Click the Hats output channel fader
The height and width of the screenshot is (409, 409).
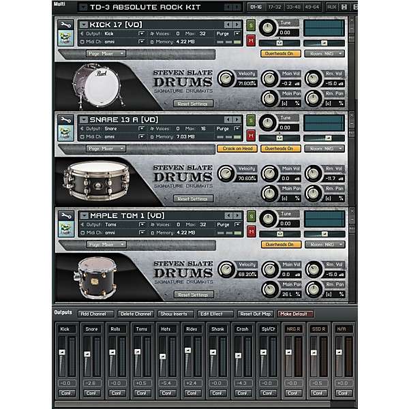pos(162,357)
